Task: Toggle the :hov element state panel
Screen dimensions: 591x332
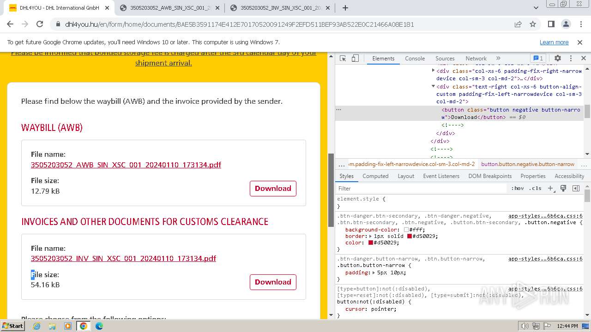Action: 518,188
